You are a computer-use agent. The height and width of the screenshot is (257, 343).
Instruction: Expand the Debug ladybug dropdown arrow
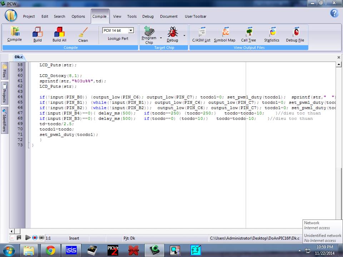[184, 35]
